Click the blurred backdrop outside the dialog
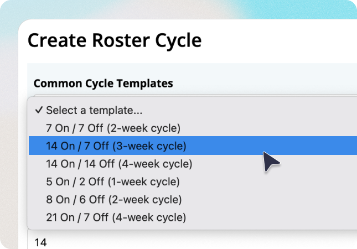Screen dimensions: 357x249 pos(9,137)
